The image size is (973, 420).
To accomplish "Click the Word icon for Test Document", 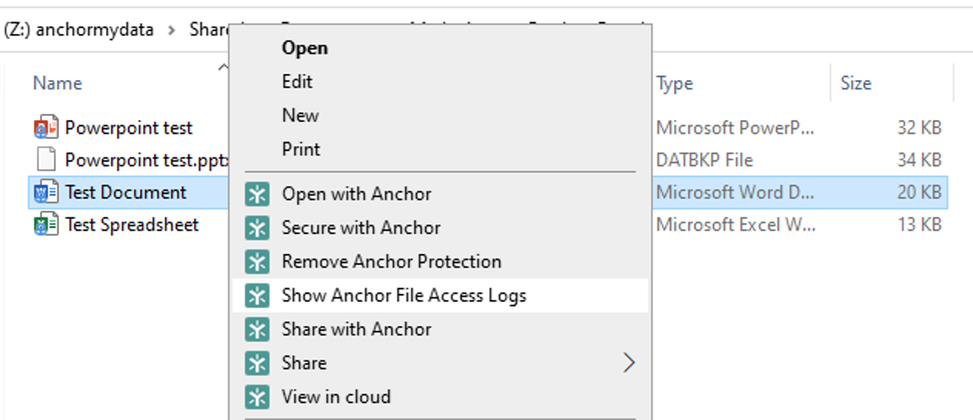I will [x=46, y=192].
